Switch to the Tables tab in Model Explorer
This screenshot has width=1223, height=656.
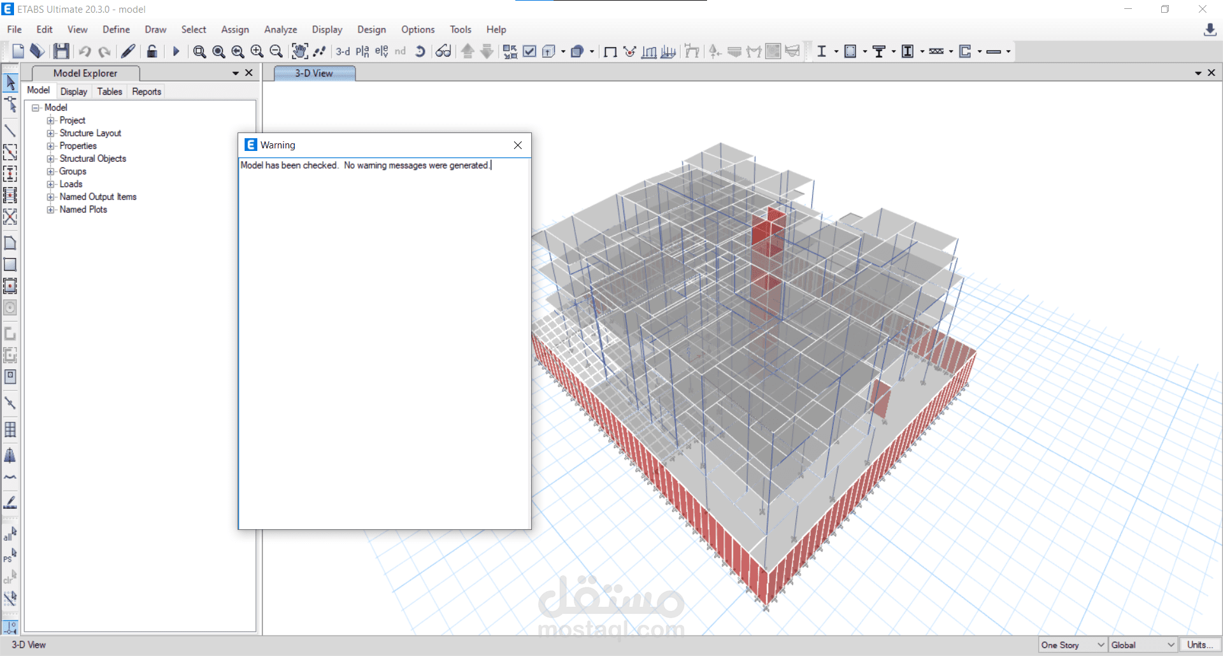pos(110,92)
